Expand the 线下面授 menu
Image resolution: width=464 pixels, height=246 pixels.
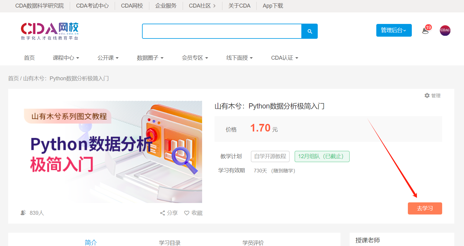[x=239, y=58]
